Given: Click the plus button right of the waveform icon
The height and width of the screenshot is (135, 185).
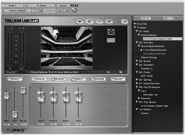Looking at the screenshot, I should [x=112, y=72].
